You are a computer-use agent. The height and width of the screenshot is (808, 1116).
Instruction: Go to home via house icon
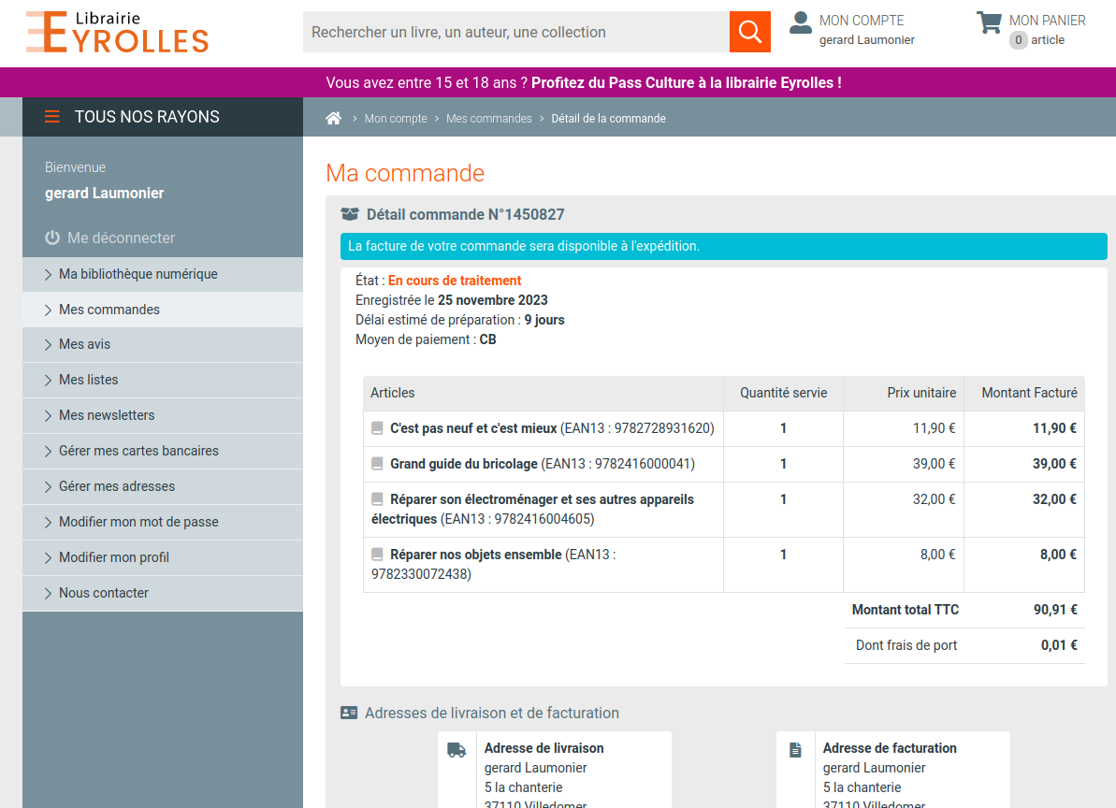[333, 119]
